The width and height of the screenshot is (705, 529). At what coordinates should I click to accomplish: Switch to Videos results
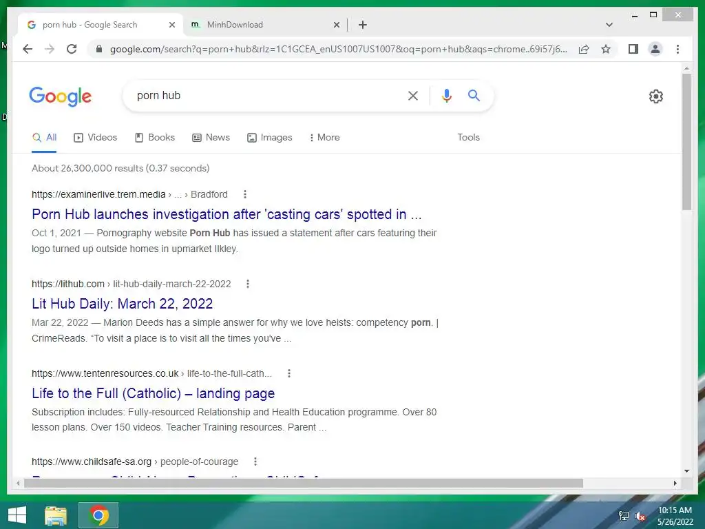(x=95, y=137)
